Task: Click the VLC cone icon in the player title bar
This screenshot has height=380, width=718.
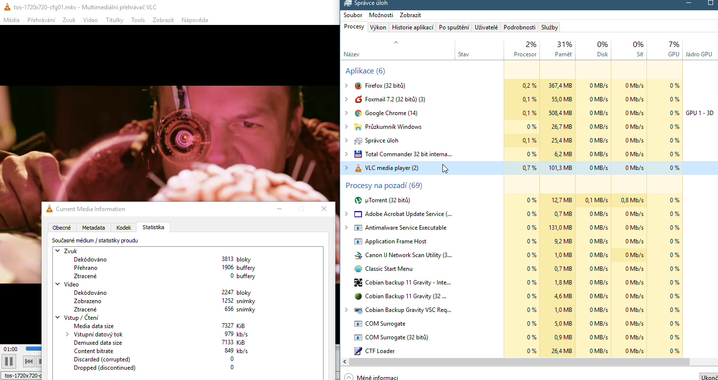Action: [x=7, y=7]
